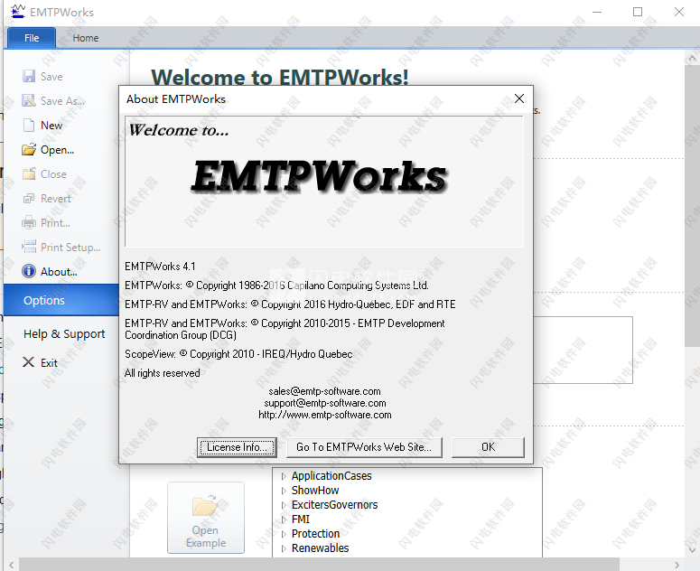Open Help & Support menu entry
This screenshot has height=571, width=700.
coord(64,334)
